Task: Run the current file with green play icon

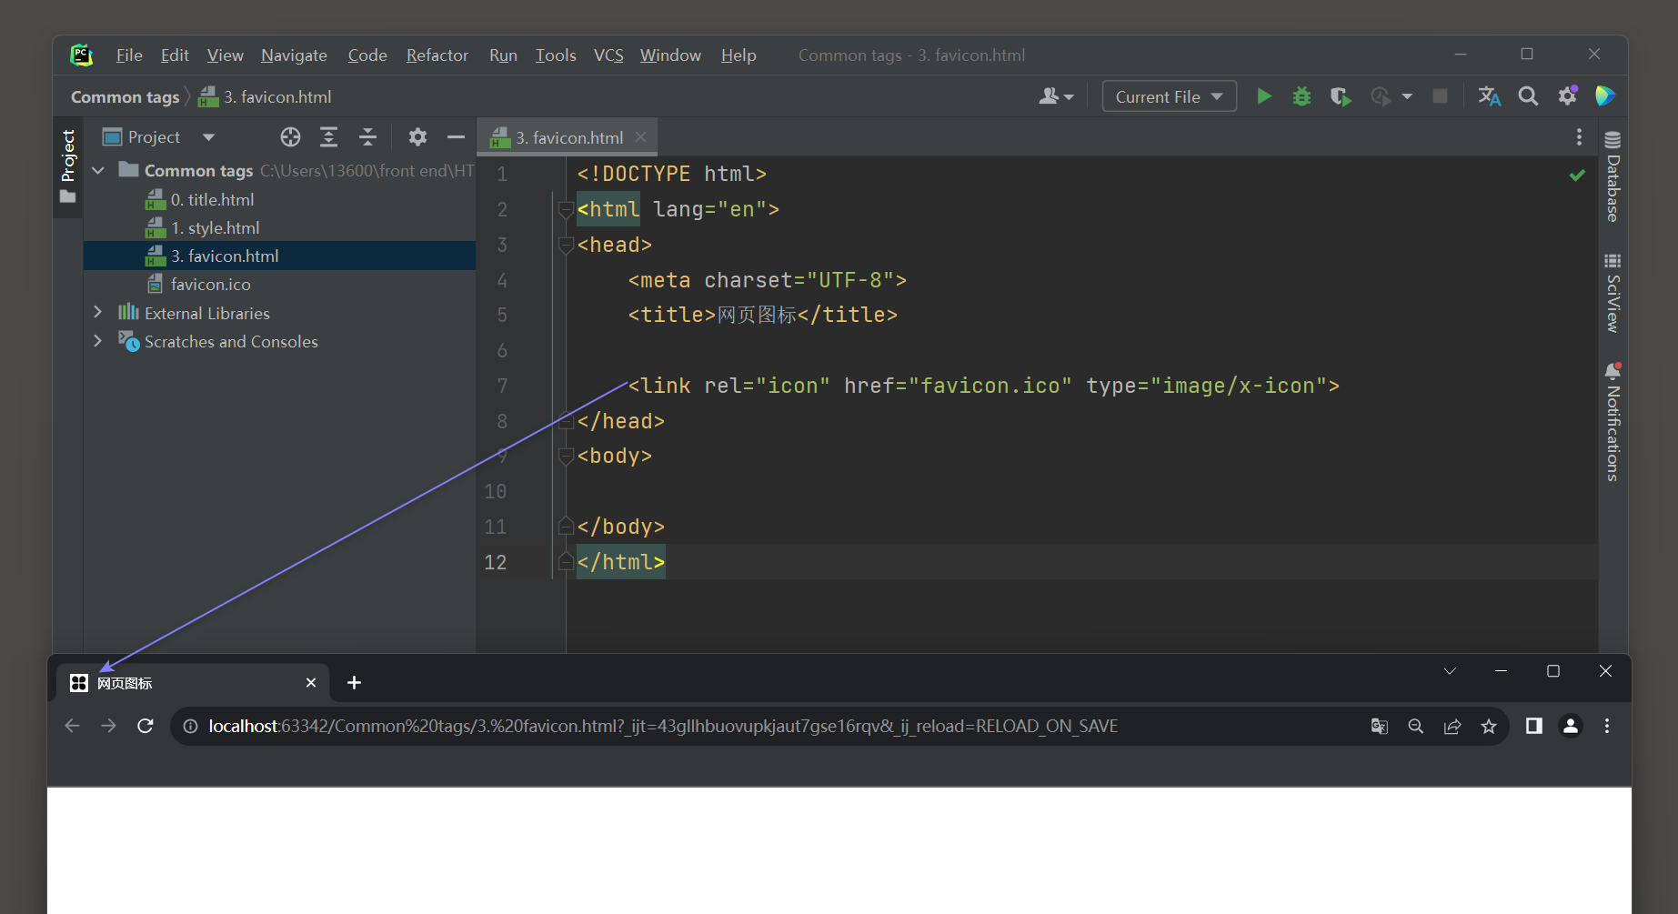Action: pyautogui.click(x=1263, y=96)
